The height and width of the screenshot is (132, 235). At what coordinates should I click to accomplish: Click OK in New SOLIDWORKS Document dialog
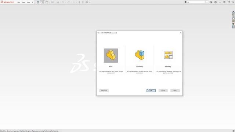[151, 91]
